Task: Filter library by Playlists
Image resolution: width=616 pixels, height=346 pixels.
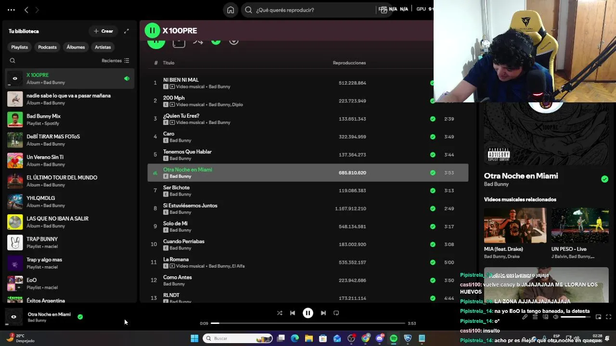Action: pos(19,47)
